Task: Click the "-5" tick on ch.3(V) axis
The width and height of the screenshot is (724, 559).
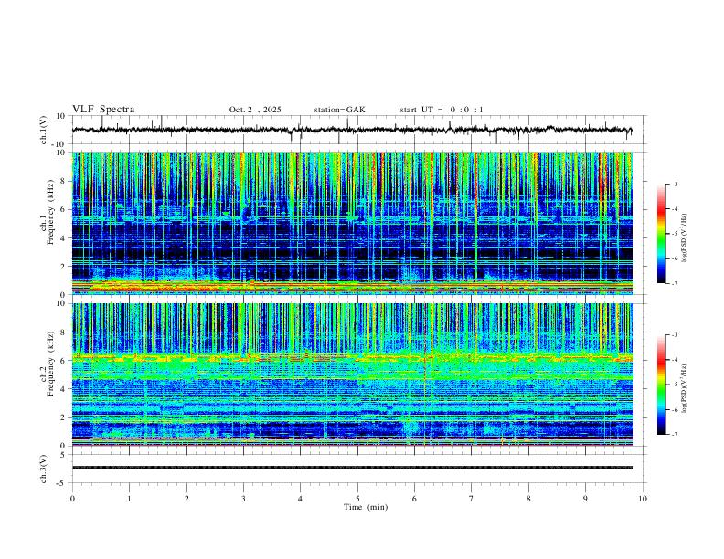Action: pyautogui.click(x=62, y=483)
